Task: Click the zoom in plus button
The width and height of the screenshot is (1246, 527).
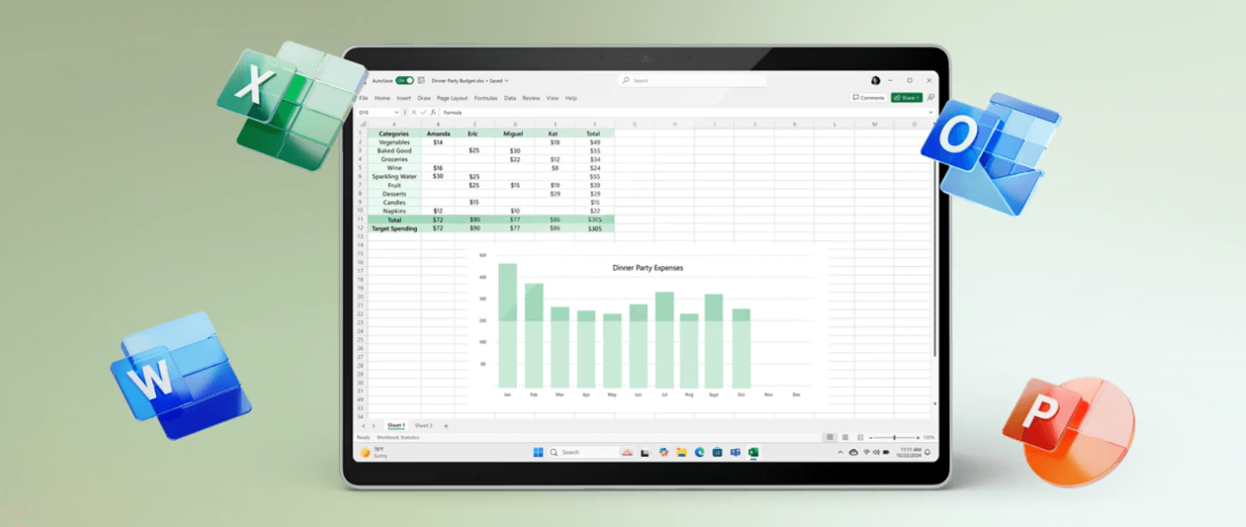Action: pos(917,437)
